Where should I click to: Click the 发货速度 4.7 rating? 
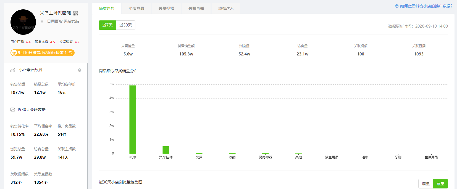69,42
